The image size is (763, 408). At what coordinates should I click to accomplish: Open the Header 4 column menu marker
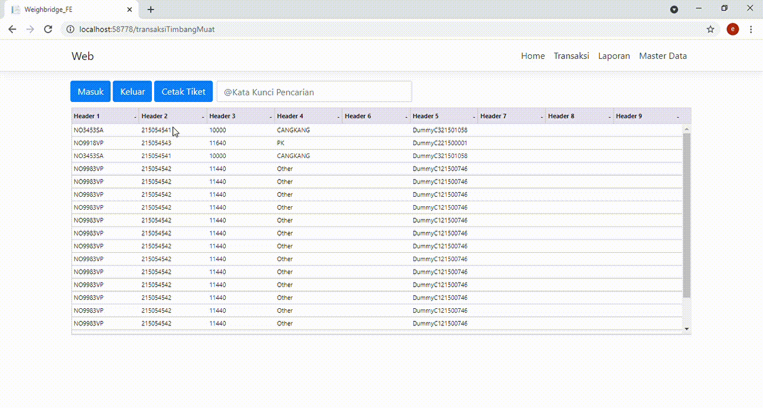[338, 117]
